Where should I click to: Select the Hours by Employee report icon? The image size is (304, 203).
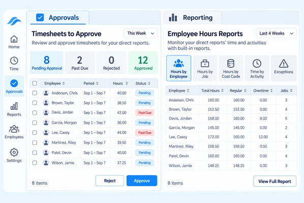click(x=178, y=63)
